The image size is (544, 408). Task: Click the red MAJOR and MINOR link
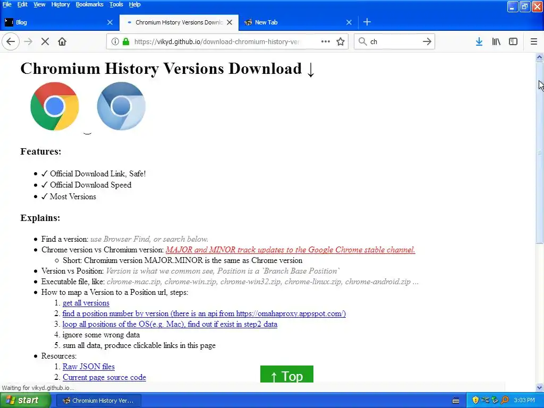click(x=291, y=250)
